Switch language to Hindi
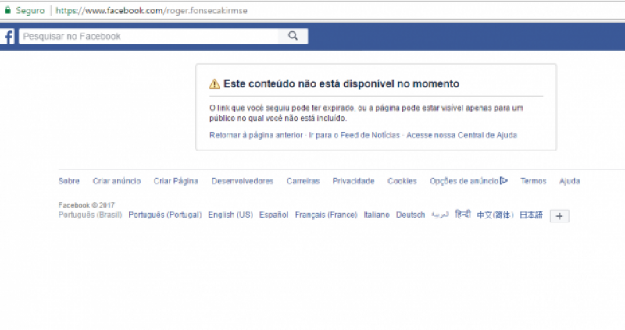 point(462,215)
